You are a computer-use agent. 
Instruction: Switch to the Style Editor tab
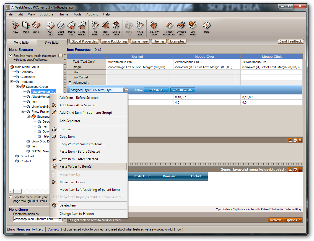pos(52,43)
